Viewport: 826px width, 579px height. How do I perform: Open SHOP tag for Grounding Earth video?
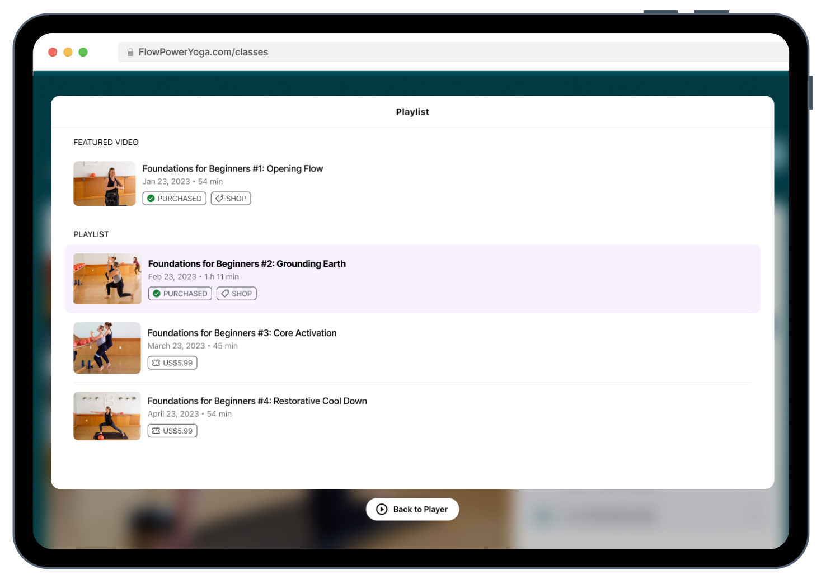click(236, 294)
